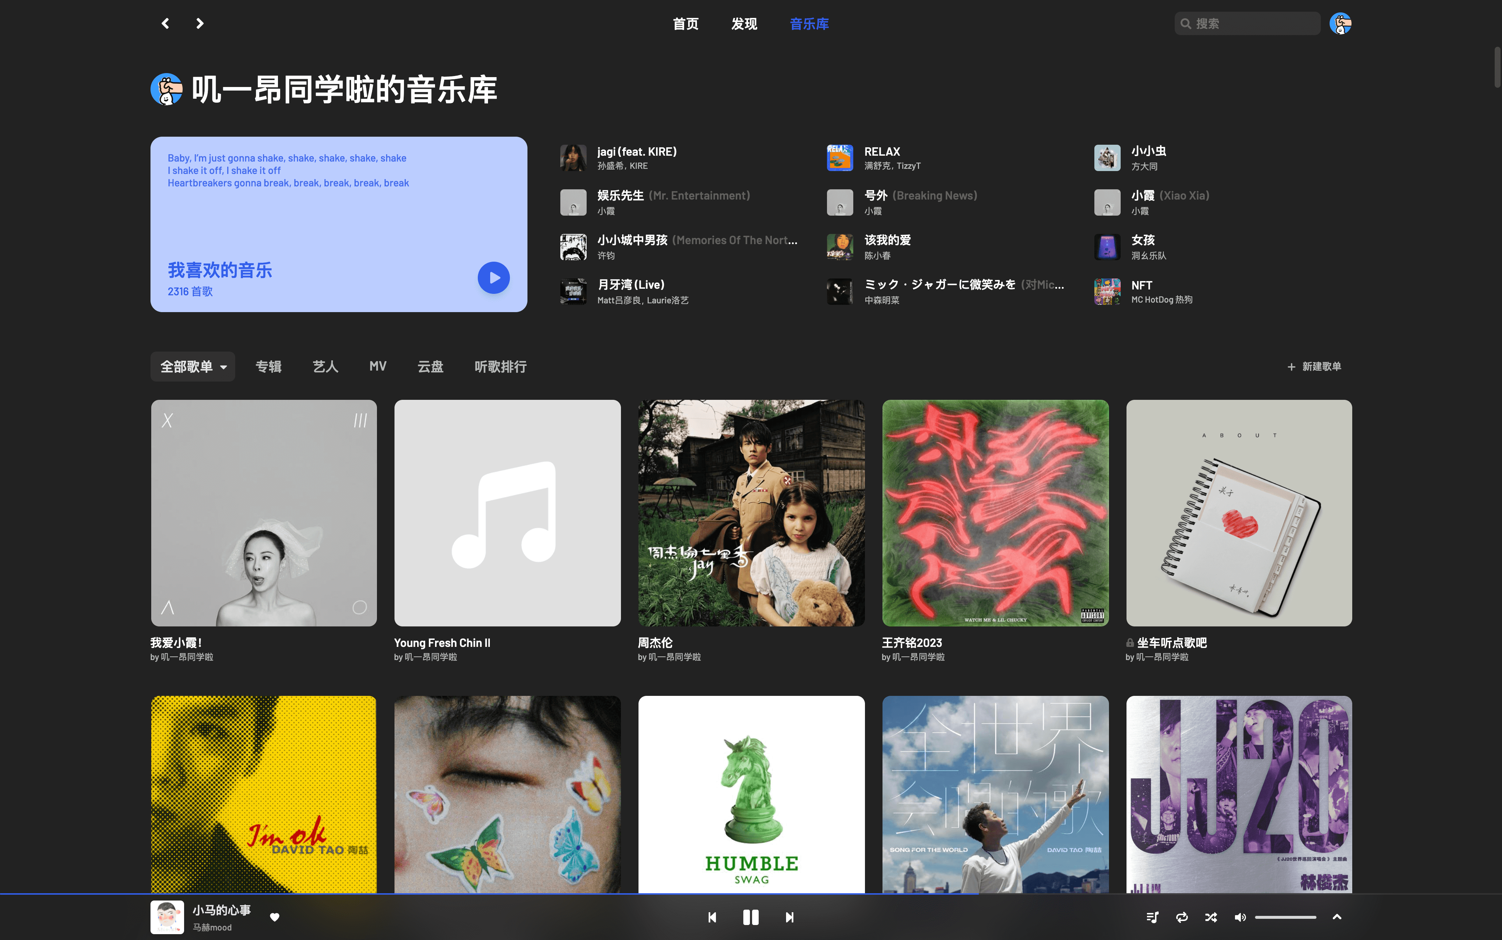Click the jagi (feat. KIRE) album cover

click(573, 158)
